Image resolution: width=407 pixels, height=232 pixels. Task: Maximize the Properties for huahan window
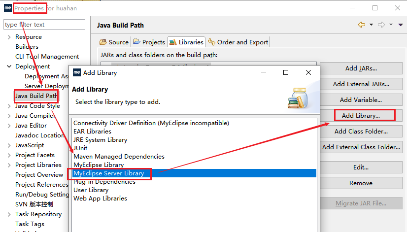375,8
